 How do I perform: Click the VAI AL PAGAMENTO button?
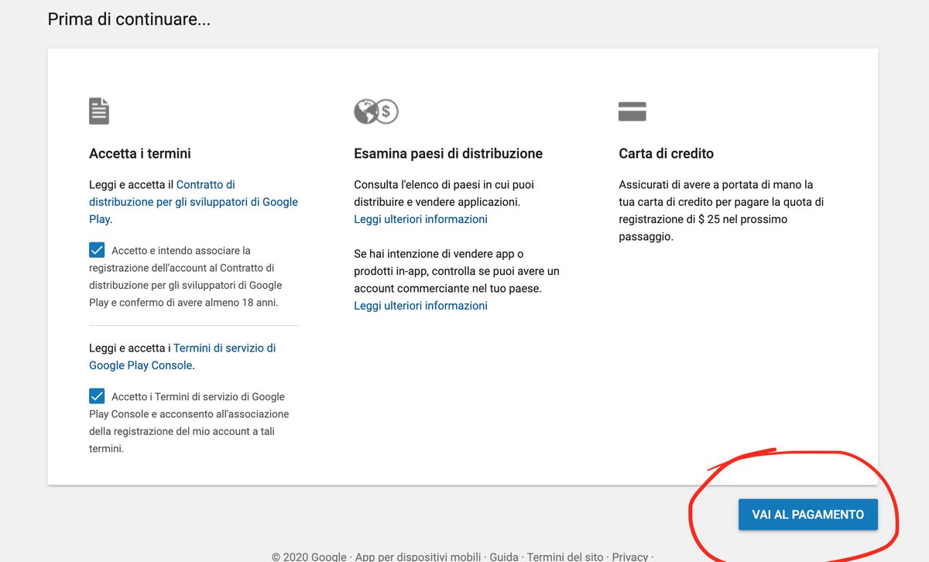tap(807, 515)
